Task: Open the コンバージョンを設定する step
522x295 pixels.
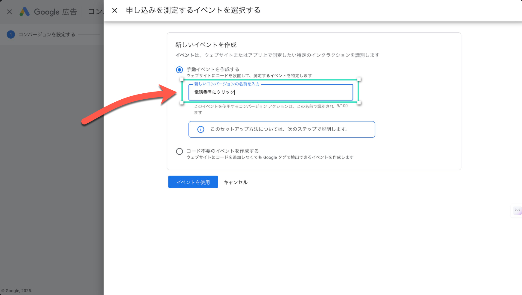Action: coord(47,34)
